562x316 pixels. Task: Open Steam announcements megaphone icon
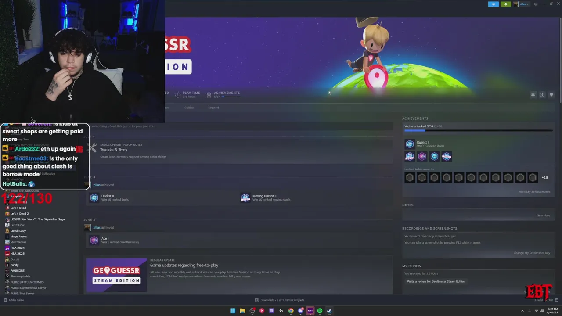tap(494, 4)
